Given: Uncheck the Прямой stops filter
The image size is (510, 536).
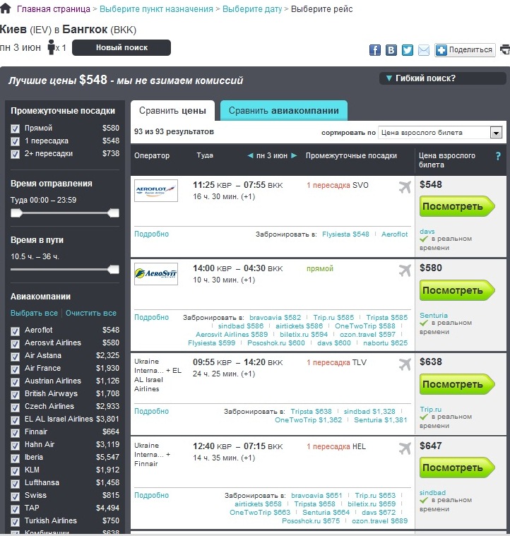Looking at the screenshot, I should click(15, 129).
